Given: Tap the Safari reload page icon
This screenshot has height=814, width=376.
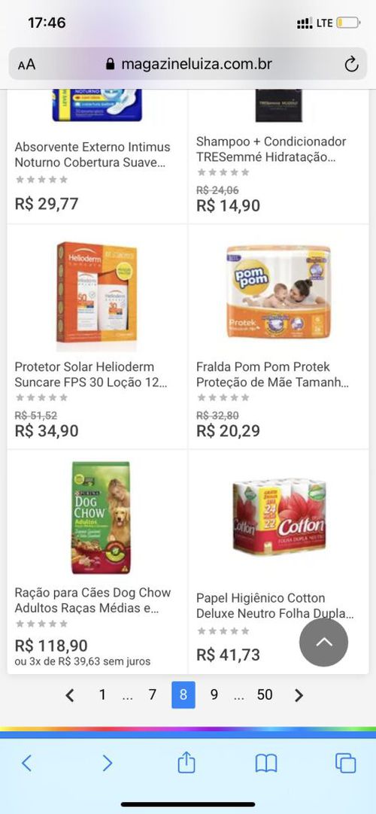Looking at the screenshot, I should (351, 65).
